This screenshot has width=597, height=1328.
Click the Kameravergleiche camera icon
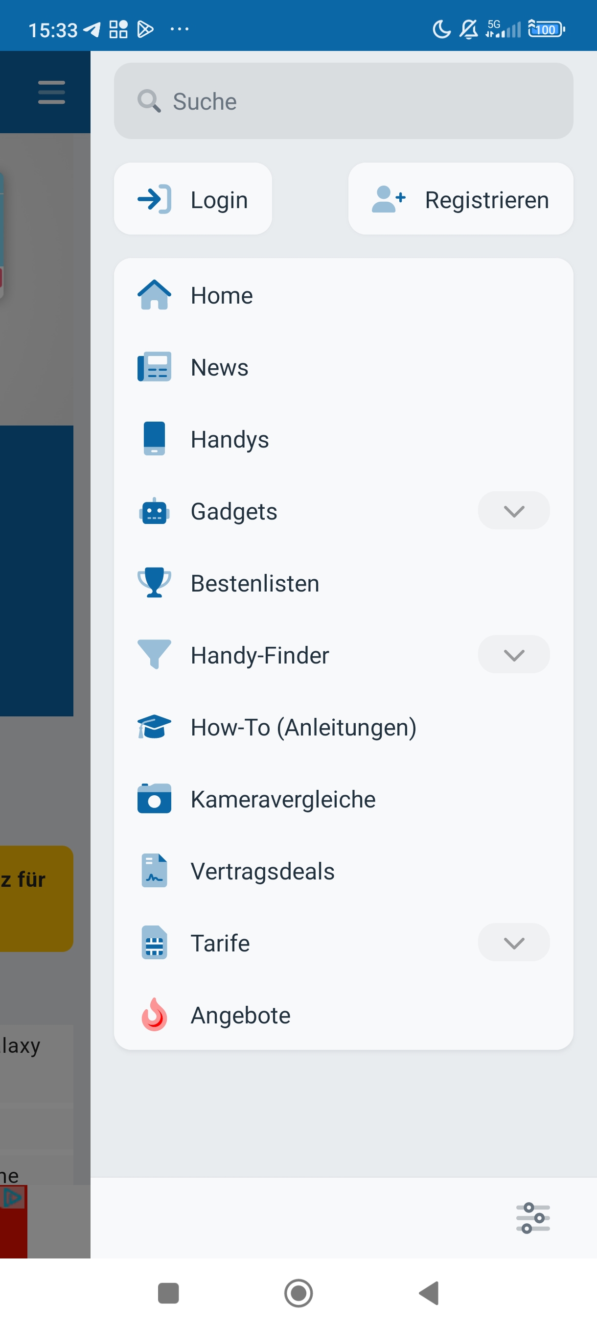(154, 799)
